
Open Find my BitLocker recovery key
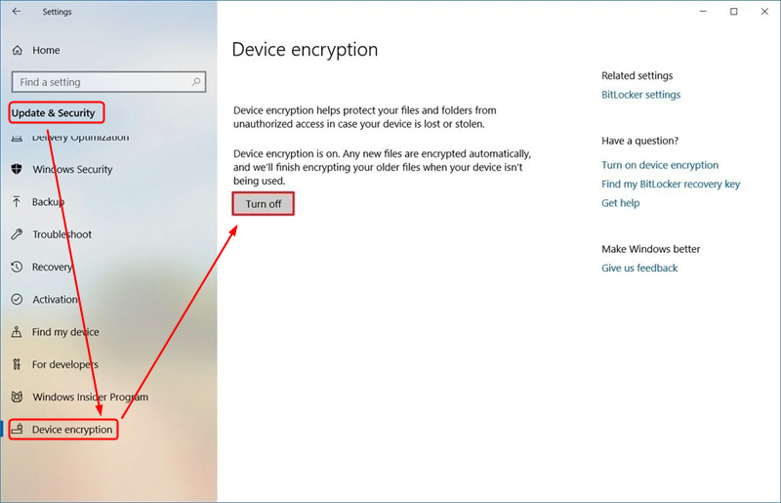pyautogui.click(x=671, y=184)
